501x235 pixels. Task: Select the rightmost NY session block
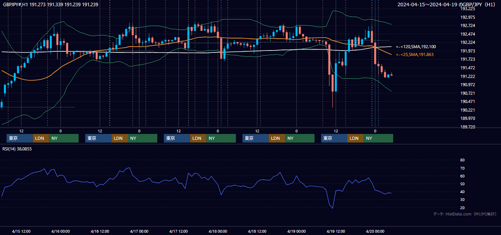378,138
